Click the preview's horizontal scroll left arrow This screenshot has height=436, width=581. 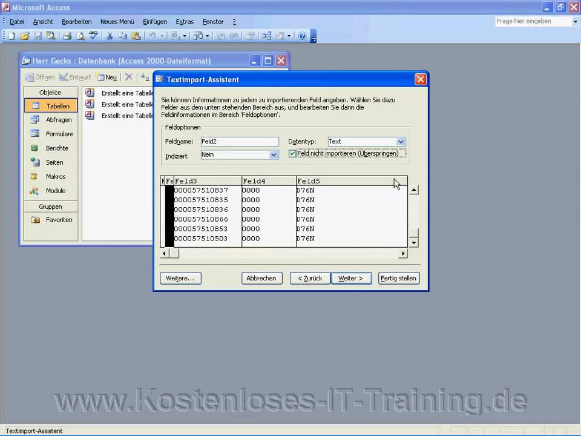[x=165, y=254]
